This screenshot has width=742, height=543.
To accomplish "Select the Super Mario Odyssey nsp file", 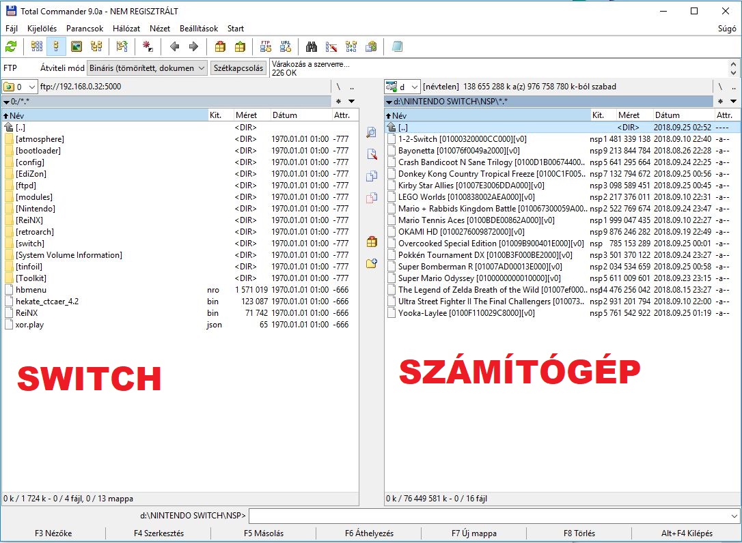I will 562,278.
